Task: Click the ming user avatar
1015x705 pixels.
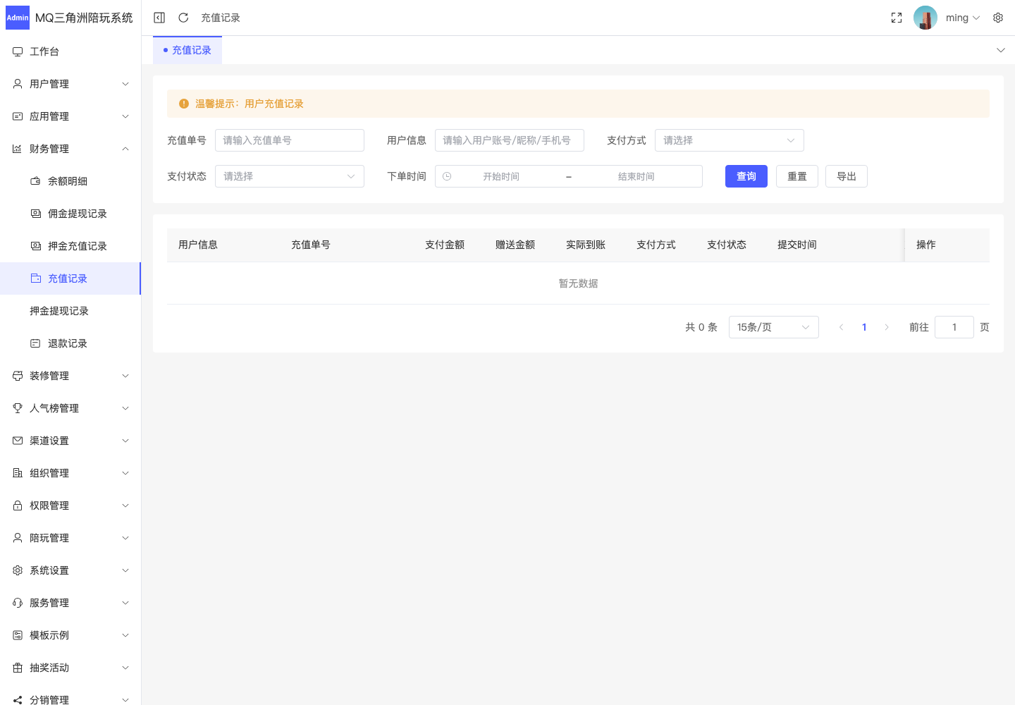Action: pos(925,18)
